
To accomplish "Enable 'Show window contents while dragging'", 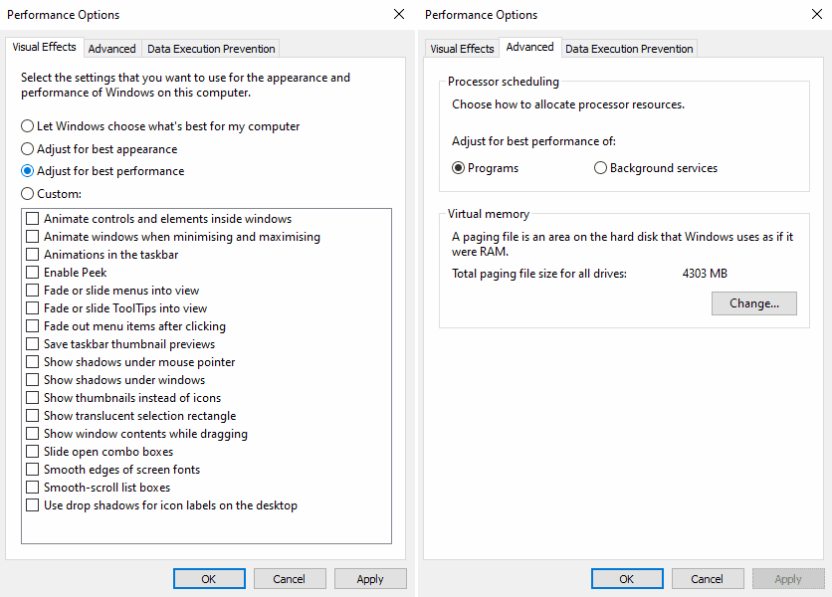I will (x=31, y=433).
